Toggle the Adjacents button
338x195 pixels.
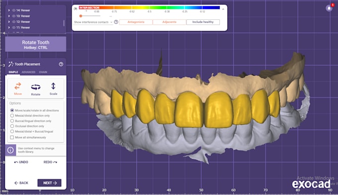tap(169, 22)
